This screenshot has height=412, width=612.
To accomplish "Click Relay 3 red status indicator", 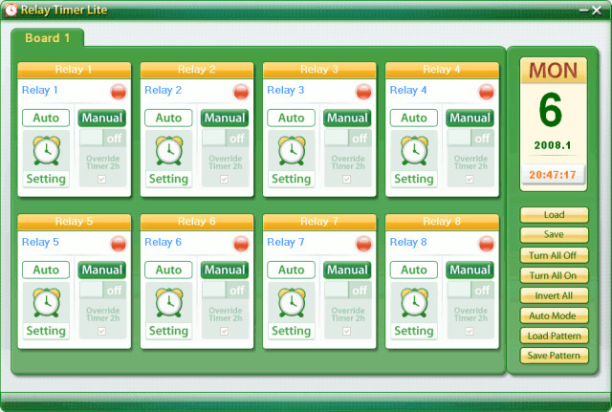I will (363, 92).
